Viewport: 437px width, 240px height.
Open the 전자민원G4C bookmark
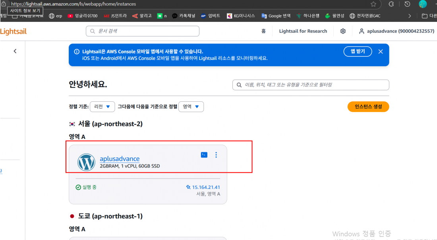tap(365, 16)
